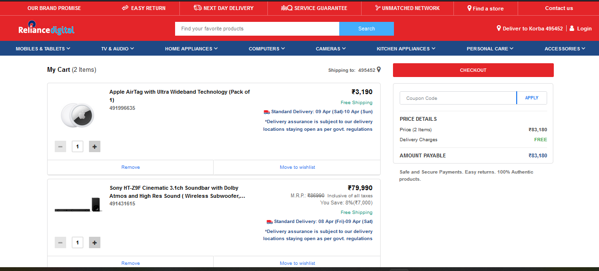Click the struck-through M.R.P. ₹86990
599x271 pixels.
coord(316,195)
